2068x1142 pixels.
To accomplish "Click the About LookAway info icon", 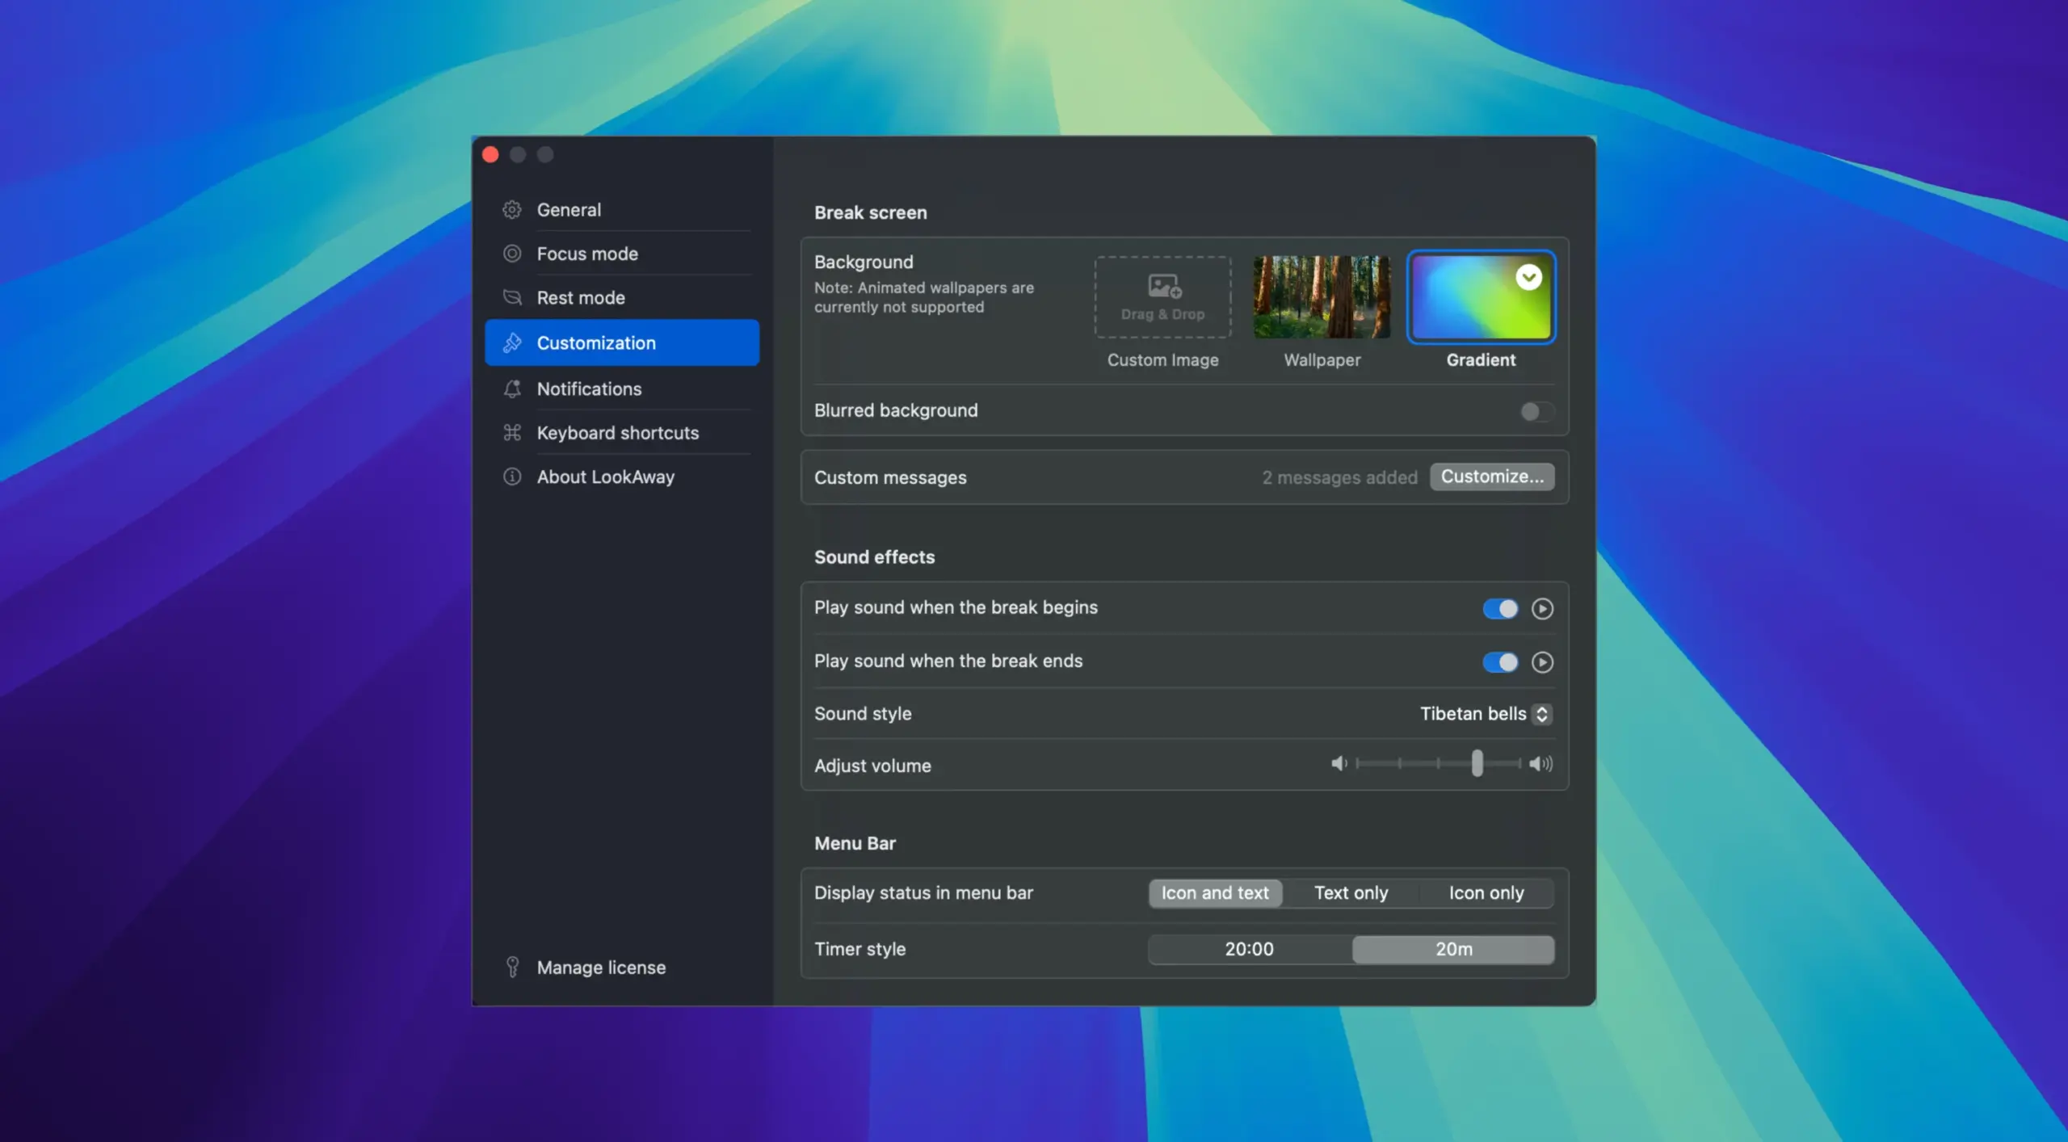I will point(512,477).
